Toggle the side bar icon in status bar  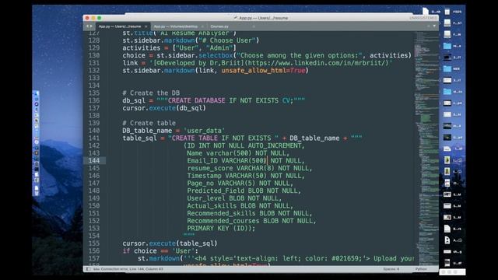click(x=88, y=269)
